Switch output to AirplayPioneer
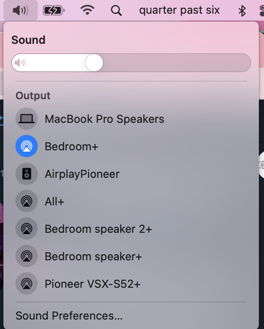 (131, 174)
